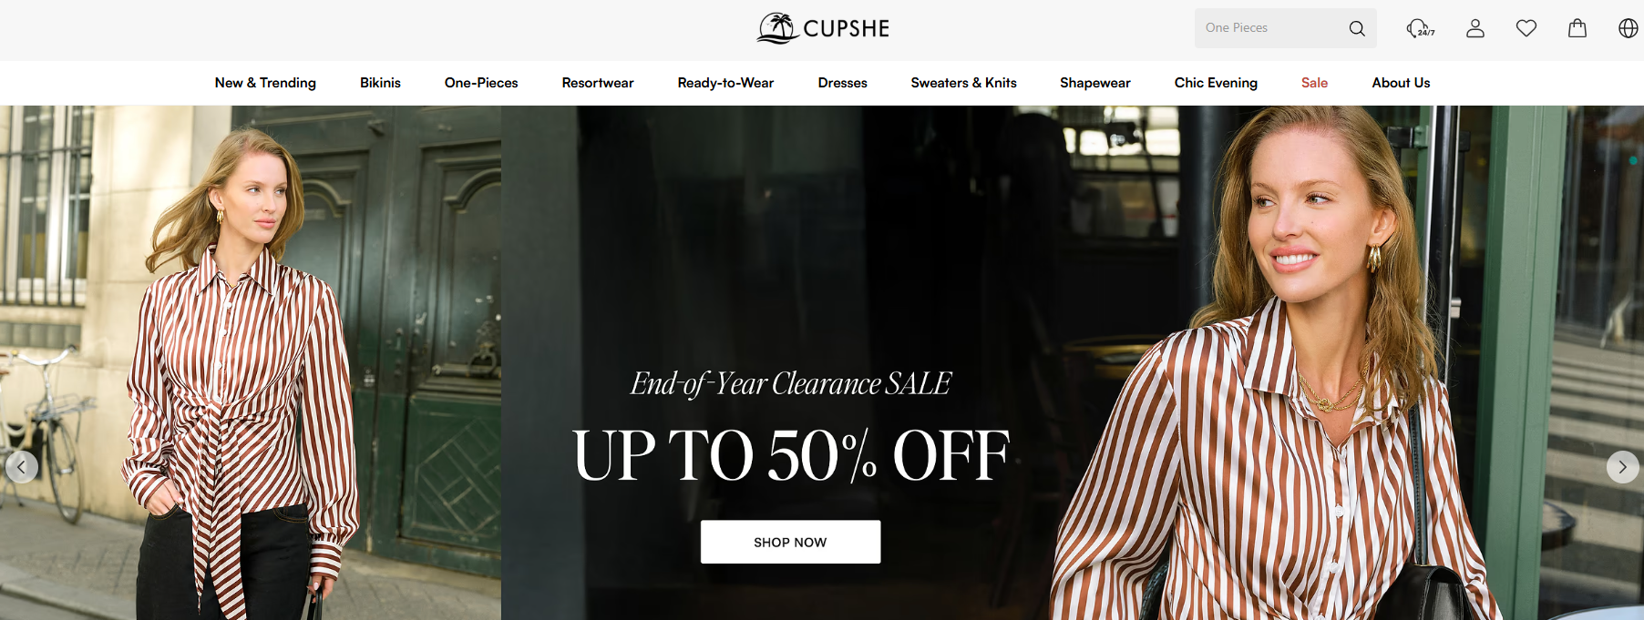The height and width of the screenshot is (620, 1644).
Task: Visit the About Us page
Action: pyautogui.click(x=1401, y=83)
